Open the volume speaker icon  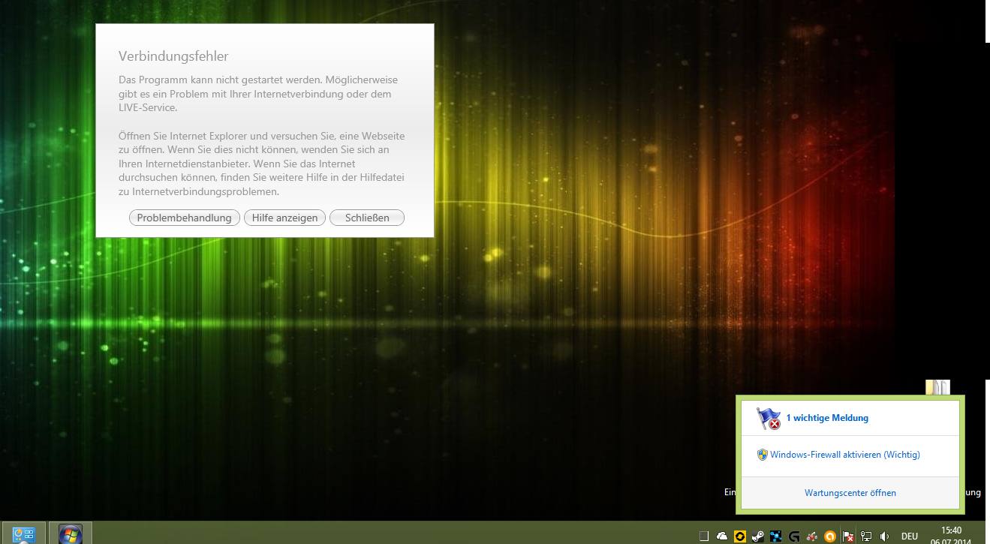884,536
